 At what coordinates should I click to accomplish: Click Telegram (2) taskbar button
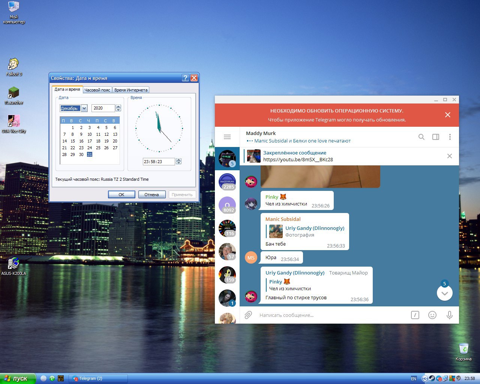click(x=98, y=378)
